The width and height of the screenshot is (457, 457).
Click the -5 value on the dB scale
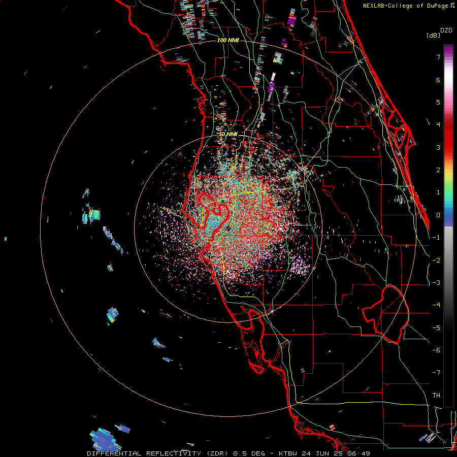tap(436, 328)
